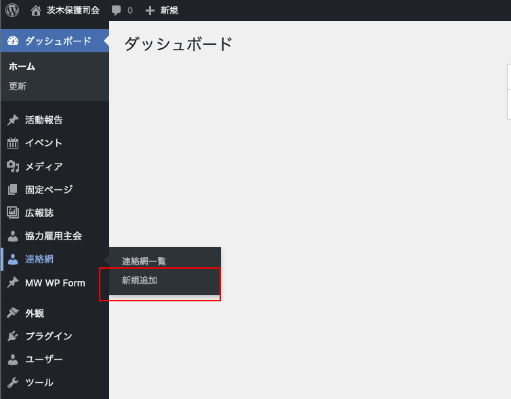Click the person icon beside 協力雇用主会
Screen dimensions: 511x399
tap(13, 236)
